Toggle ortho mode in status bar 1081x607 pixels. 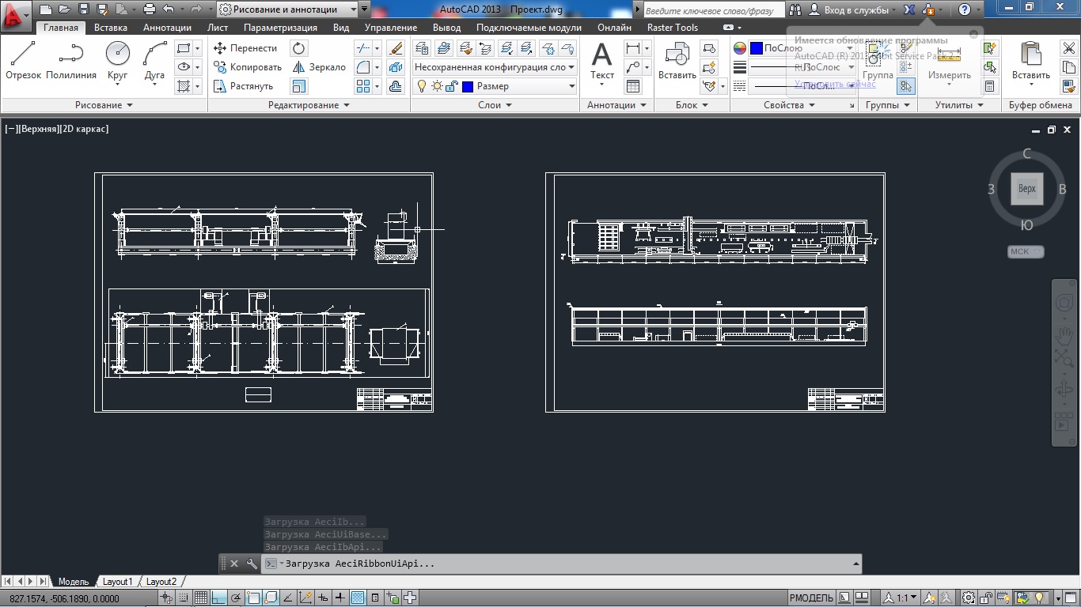click(x=218, y=598)
